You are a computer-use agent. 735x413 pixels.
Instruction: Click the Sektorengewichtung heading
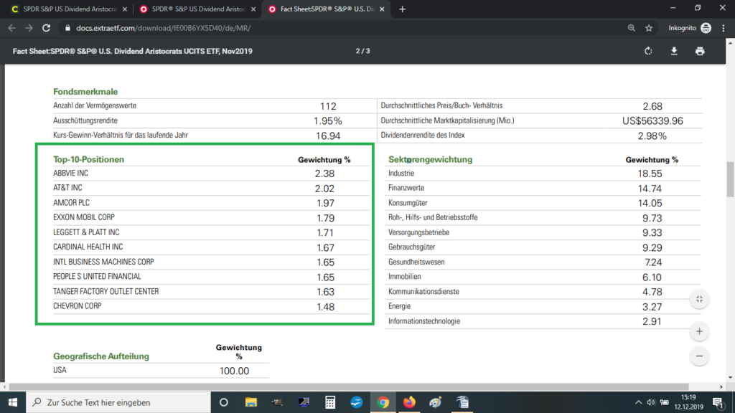point(431,160)
